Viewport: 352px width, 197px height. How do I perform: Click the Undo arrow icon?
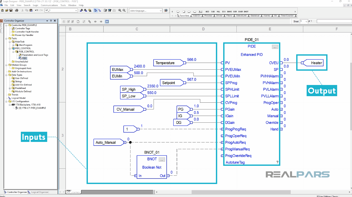[37, 10]
